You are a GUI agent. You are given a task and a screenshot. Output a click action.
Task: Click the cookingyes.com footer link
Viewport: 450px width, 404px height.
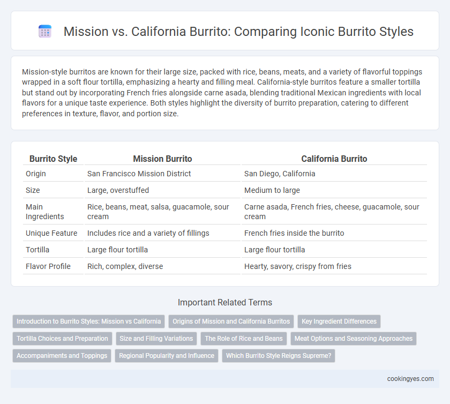410,379
